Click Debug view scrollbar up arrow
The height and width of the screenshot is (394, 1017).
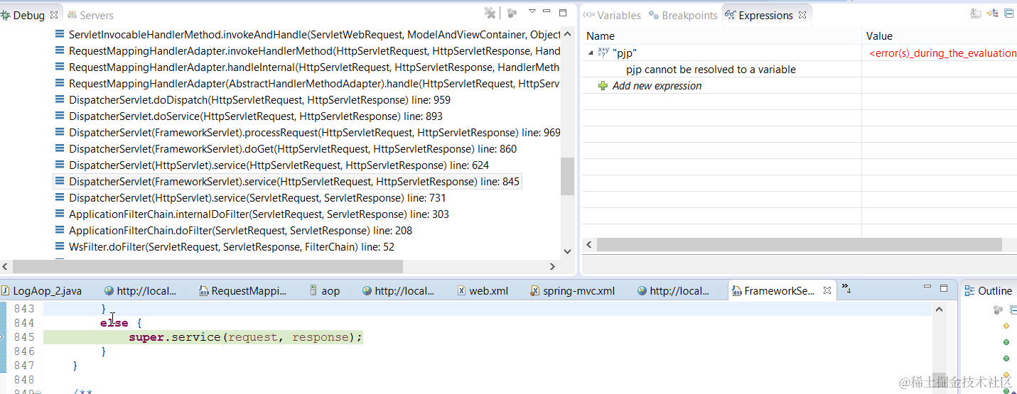567,33
